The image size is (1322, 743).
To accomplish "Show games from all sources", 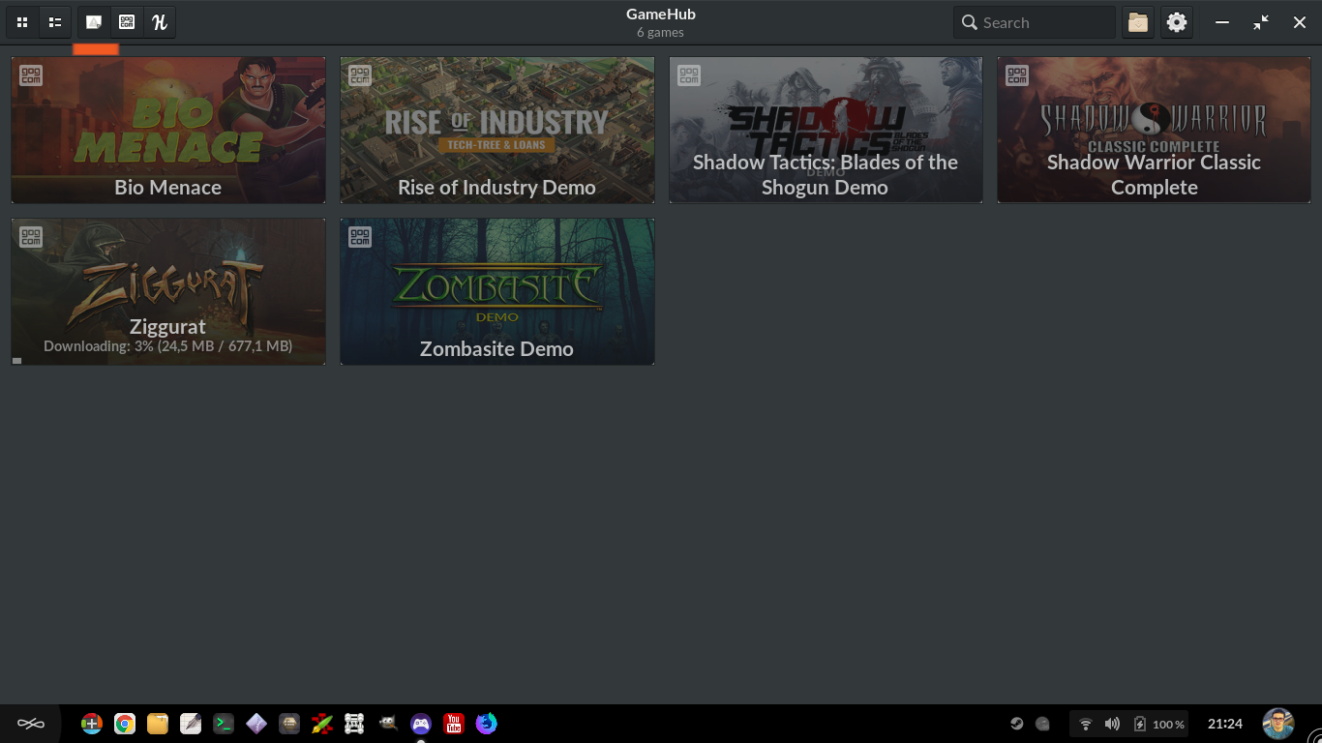I will click(x=94, y=22).
